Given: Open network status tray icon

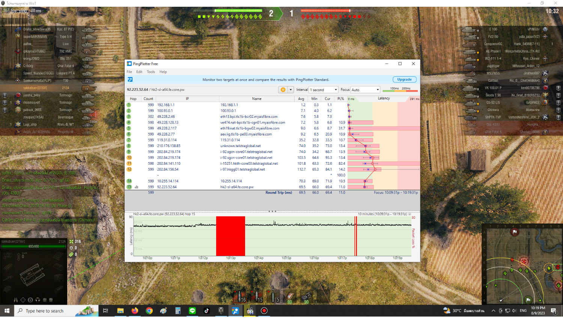Looking at the screenshot, I should (507, 311).
